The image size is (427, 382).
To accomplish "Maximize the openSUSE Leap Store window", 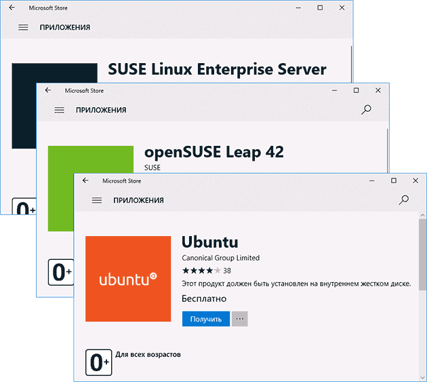I will pos(356,90).
